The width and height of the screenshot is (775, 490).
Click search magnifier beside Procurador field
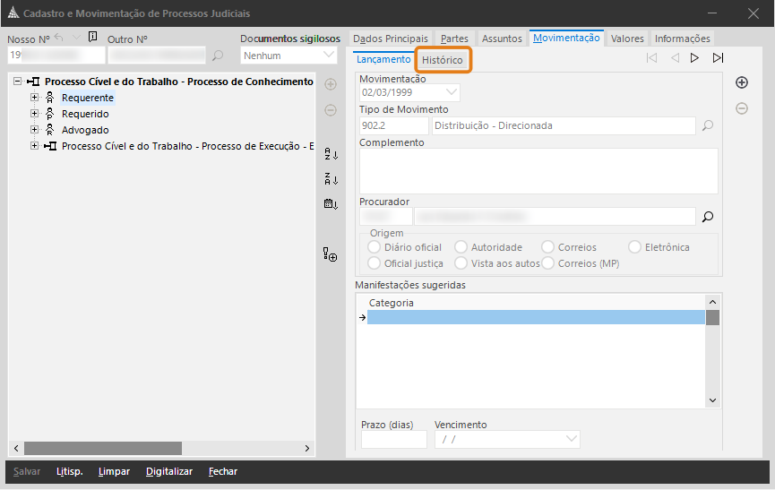(708, 217)
